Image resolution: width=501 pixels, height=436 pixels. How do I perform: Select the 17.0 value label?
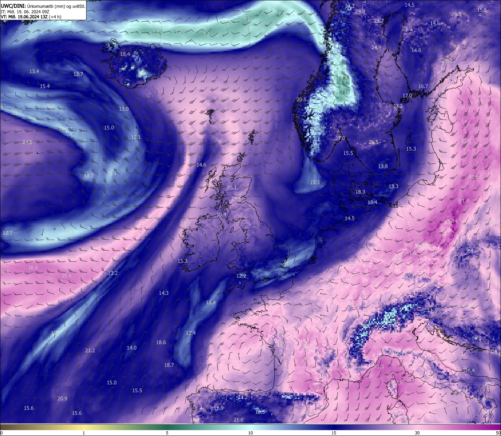(407, 95)
